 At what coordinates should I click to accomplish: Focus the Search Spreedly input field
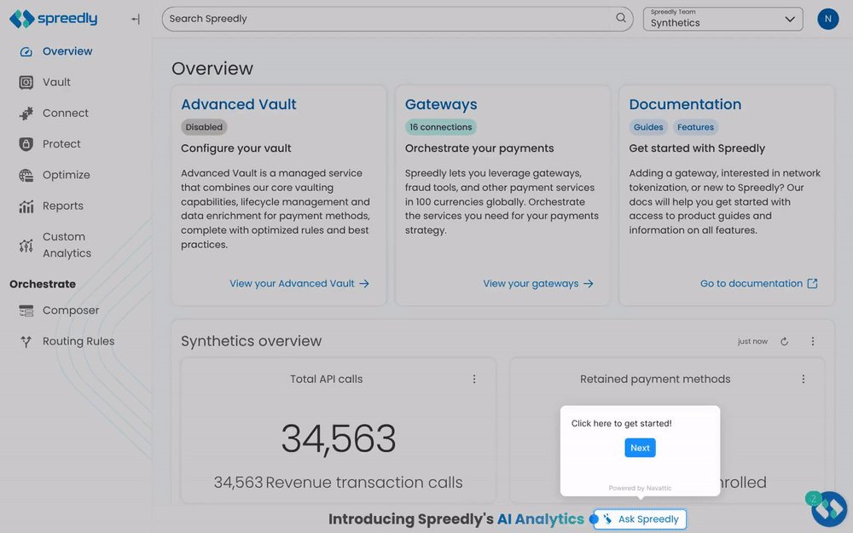pyautogui.click(x=397, y=19)
